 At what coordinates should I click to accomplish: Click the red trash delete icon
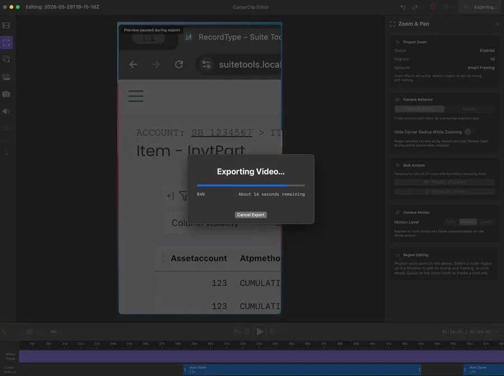[432, 7]
